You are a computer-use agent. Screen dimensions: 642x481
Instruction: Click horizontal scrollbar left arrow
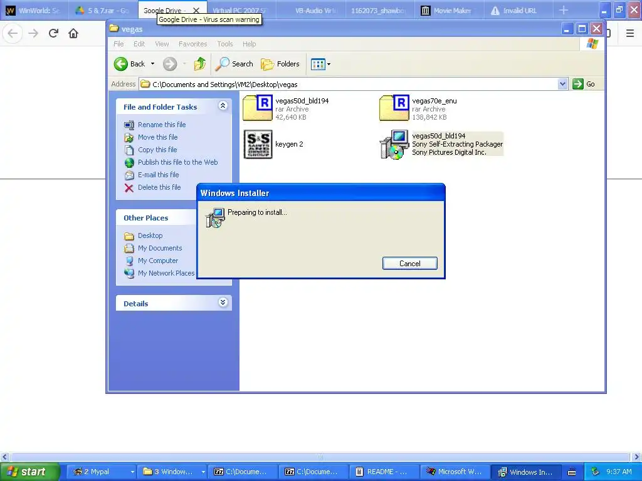click(x=5, y=457)
